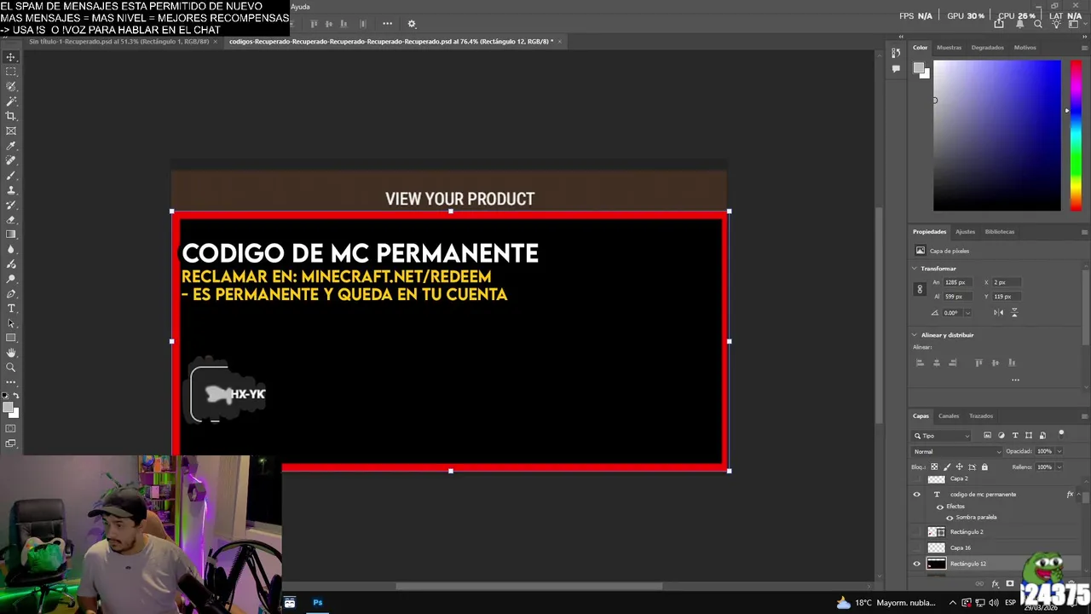The image size is (1091, 614).
Task: Toggle layer filtering on or off
Action: tap(1061, 435)
